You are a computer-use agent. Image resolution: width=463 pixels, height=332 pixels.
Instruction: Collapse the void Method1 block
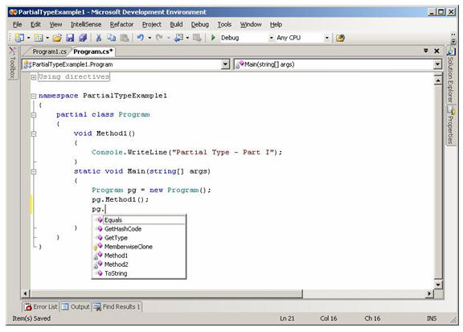(x=34, y=133)
